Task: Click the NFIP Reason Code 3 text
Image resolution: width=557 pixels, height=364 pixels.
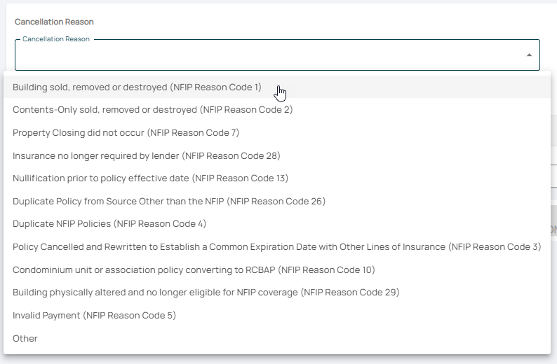Action: pyautogui.click(x=495, y=246)
